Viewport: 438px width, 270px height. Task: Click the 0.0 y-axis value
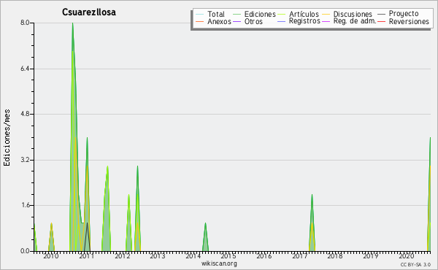tap(25, 251)
